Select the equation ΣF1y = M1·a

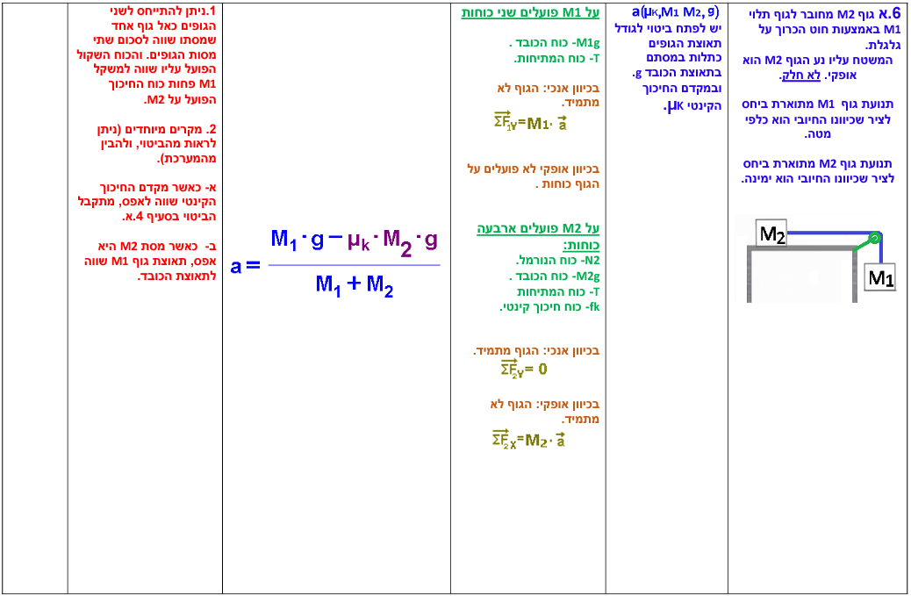pyautogui.click(x=530, y=122)
